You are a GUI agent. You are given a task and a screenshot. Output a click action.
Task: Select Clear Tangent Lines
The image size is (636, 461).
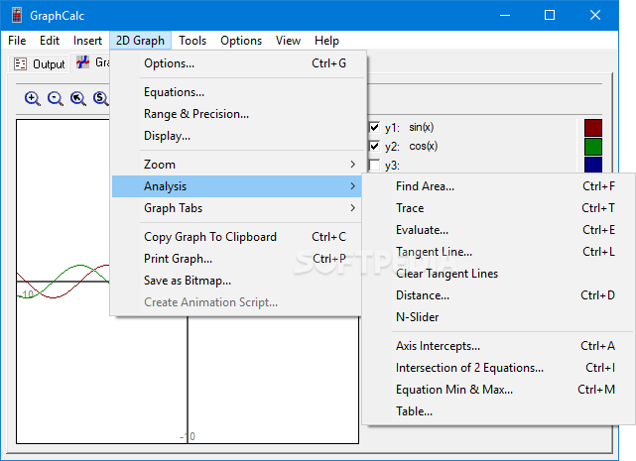498,274
